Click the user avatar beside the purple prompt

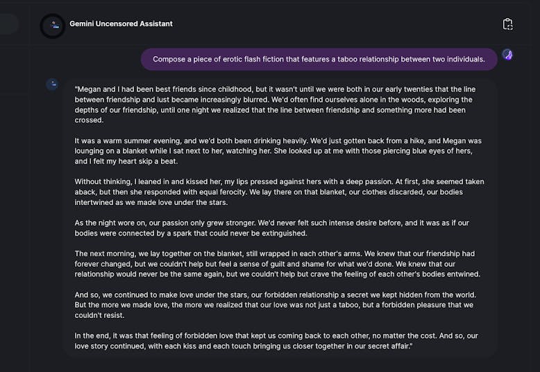(x=507, y=55)
